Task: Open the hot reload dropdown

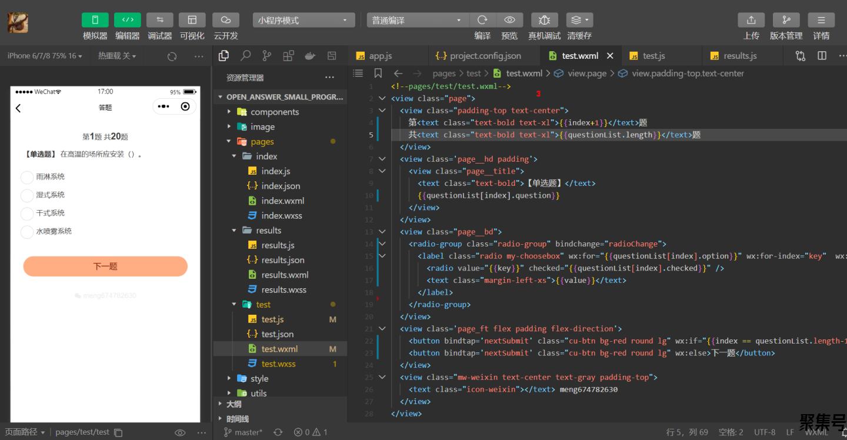Action: coord(117,56)
